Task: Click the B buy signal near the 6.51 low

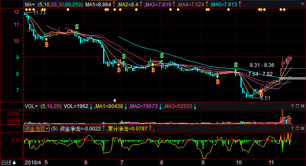Action: pos(261,94)
